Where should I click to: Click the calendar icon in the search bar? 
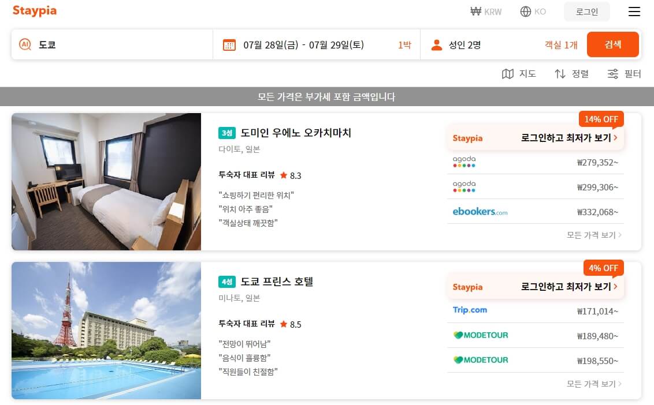pyautogui.click(x=229, y=44)
